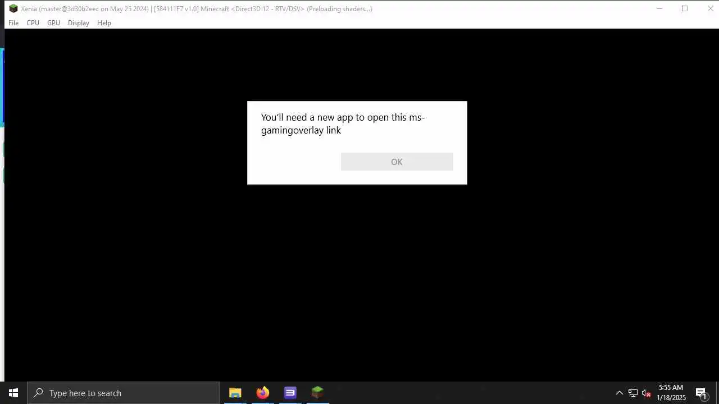The image size is (719, 404).
Task: Minimize the Xenia window
Action: (x=659, y=8)
